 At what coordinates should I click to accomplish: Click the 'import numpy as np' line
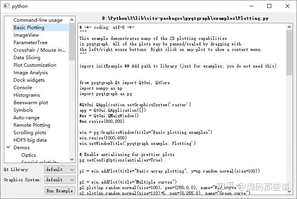(101, 88)
